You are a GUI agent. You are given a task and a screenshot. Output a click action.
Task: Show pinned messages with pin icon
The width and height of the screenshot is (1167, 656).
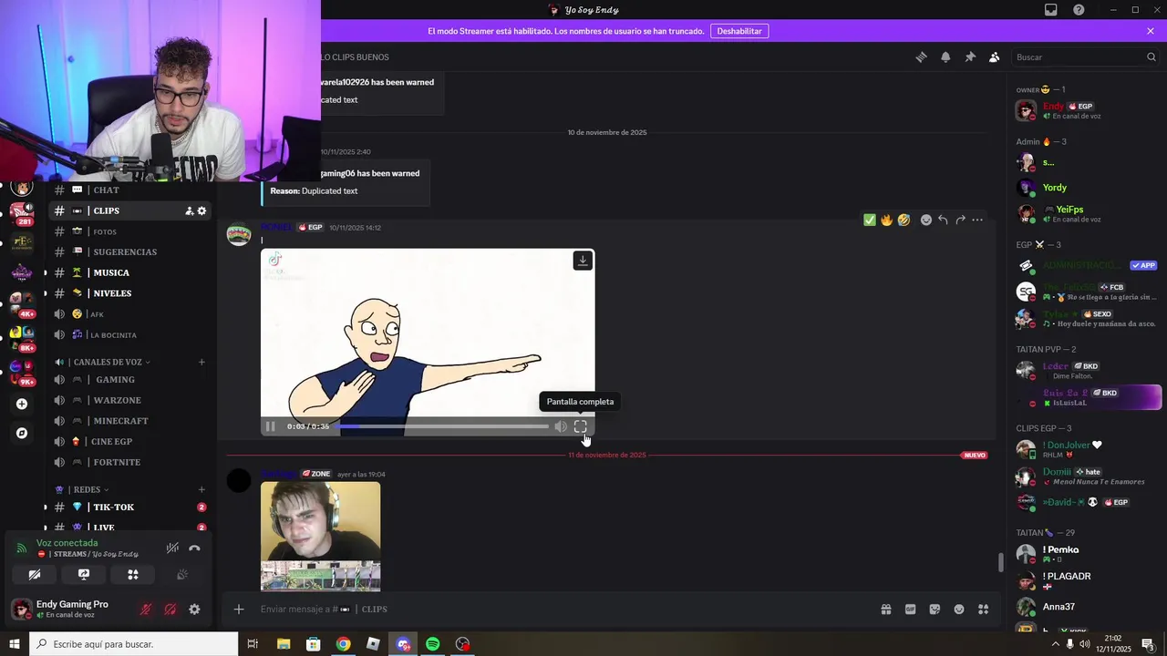[970, 56]
